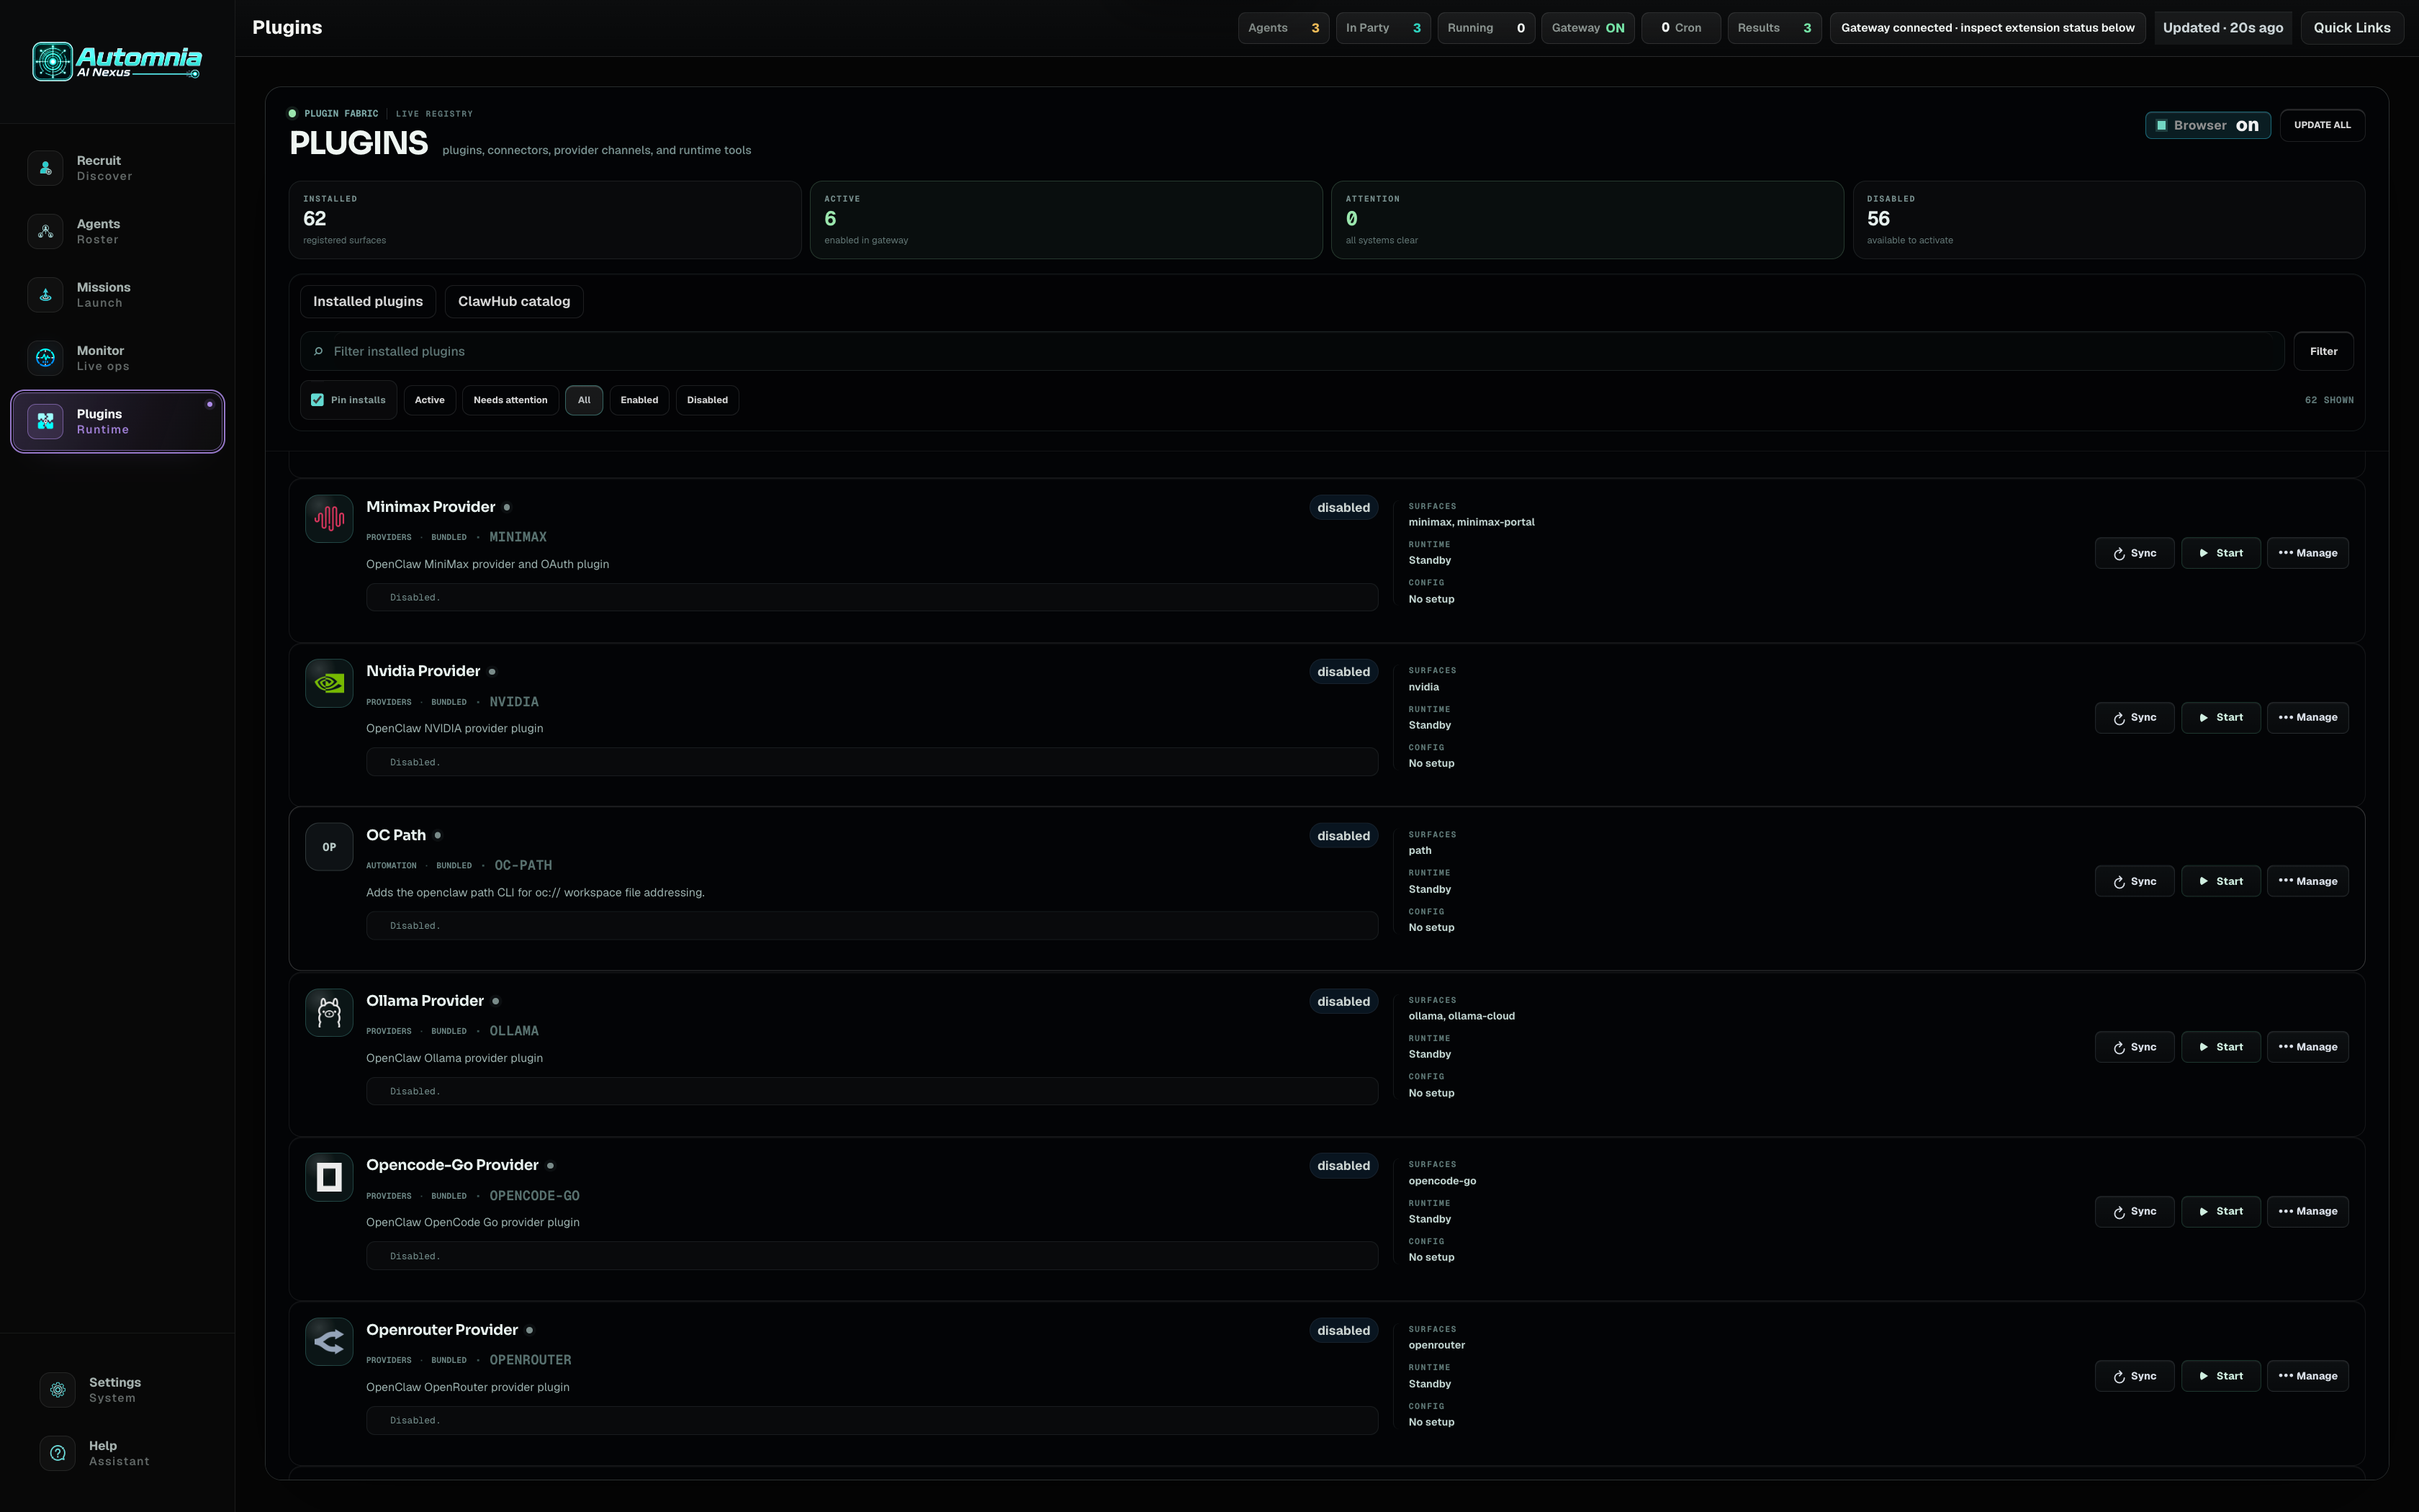Sync the Openrouter Provider plugin

pos(2134,1376)
